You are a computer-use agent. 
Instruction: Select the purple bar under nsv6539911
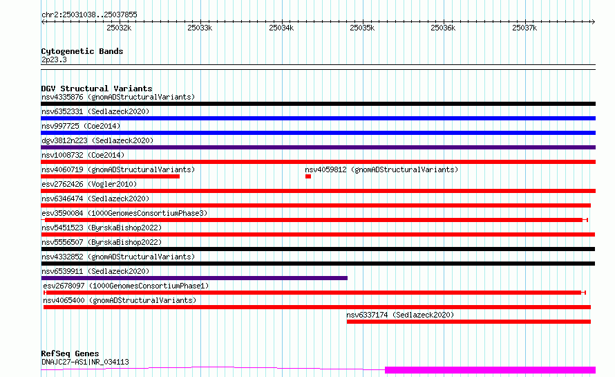click(x=194, y=278)
